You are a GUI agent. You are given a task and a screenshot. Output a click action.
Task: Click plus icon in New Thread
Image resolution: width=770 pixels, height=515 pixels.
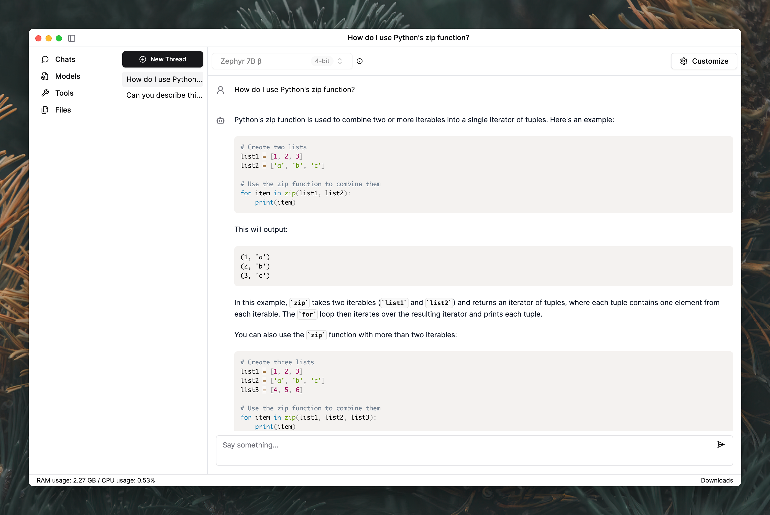point(142,59)
